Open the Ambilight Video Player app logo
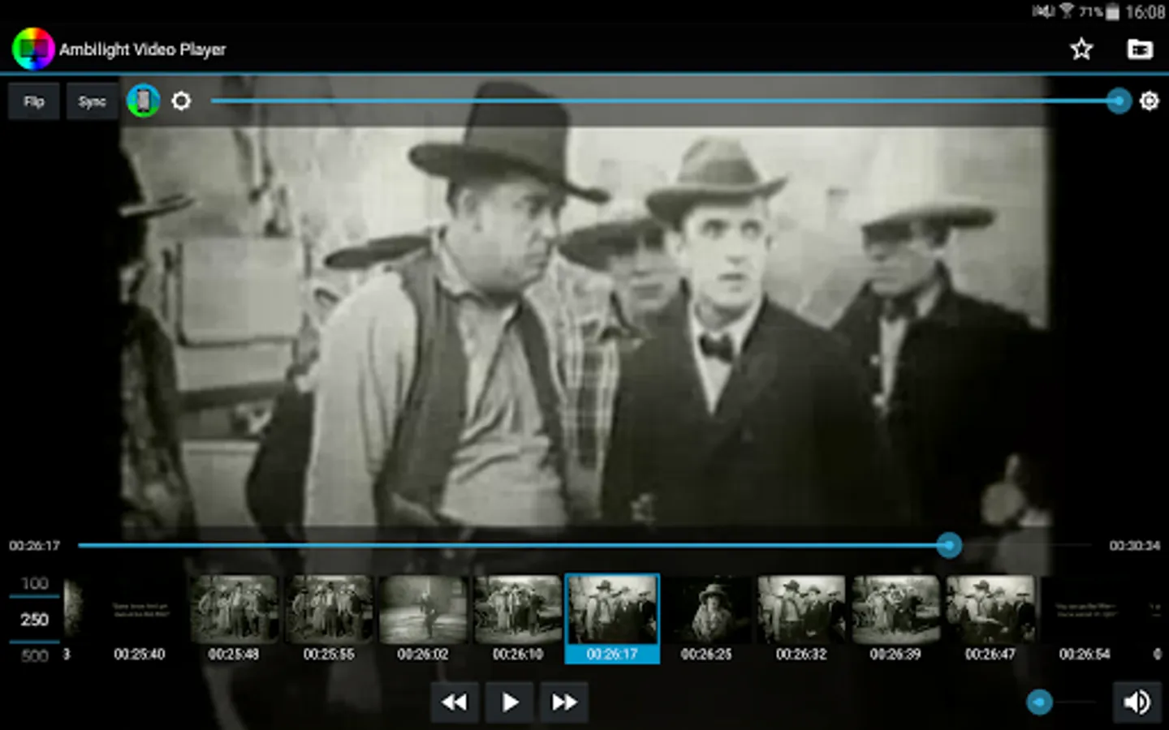Screen dimensions: 1169x730 [32, 49]
